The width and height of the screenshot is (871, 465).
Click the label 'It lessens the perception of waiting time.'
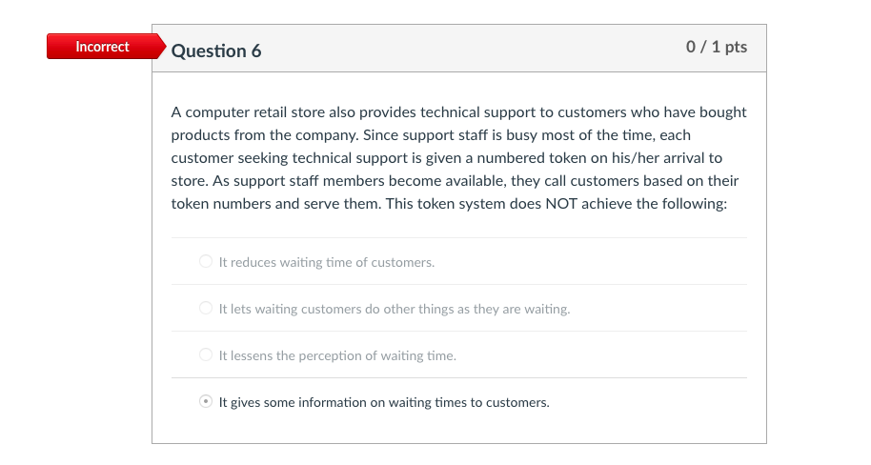point(337,355)
